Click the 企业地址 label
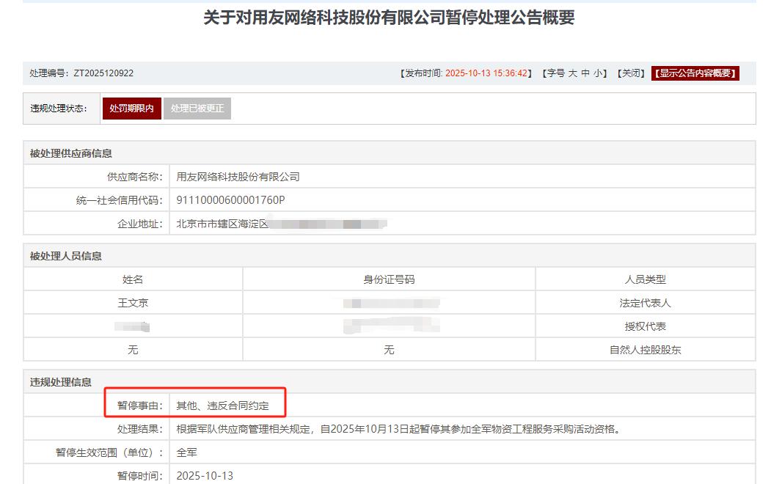 [x=140, y=224]
